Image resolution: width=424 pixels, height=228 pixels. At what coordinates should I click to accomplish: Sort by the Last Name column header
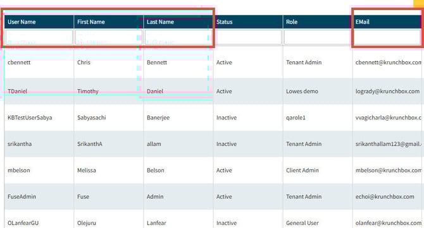click(160, 22)
